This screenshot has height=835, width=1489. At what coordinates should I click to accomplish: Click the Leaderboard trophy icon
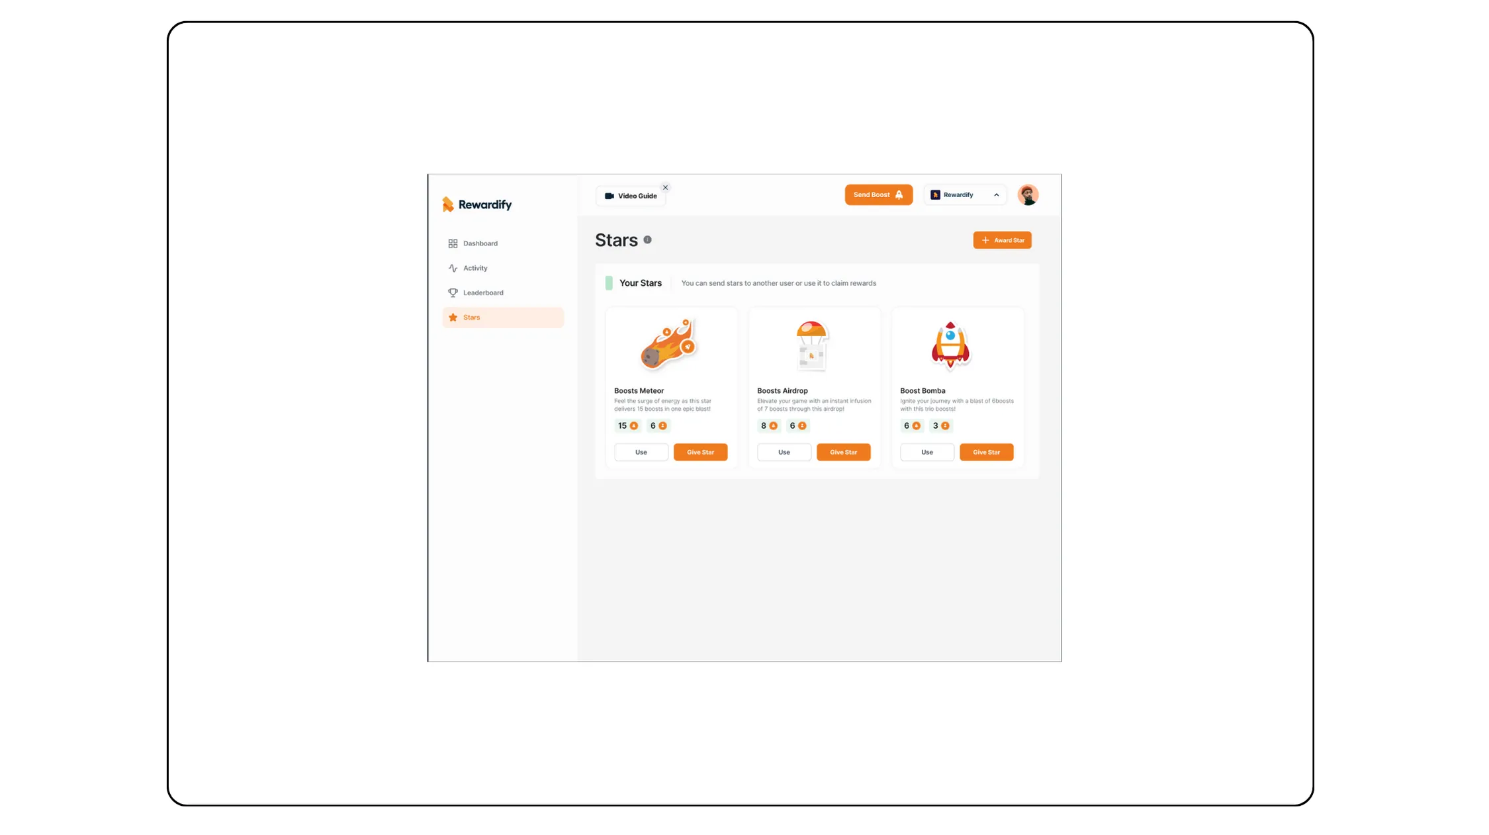[453, 292]
